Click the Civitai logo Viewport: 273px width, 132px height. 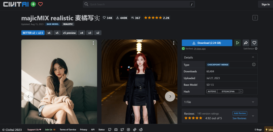[x=16, y=4]
